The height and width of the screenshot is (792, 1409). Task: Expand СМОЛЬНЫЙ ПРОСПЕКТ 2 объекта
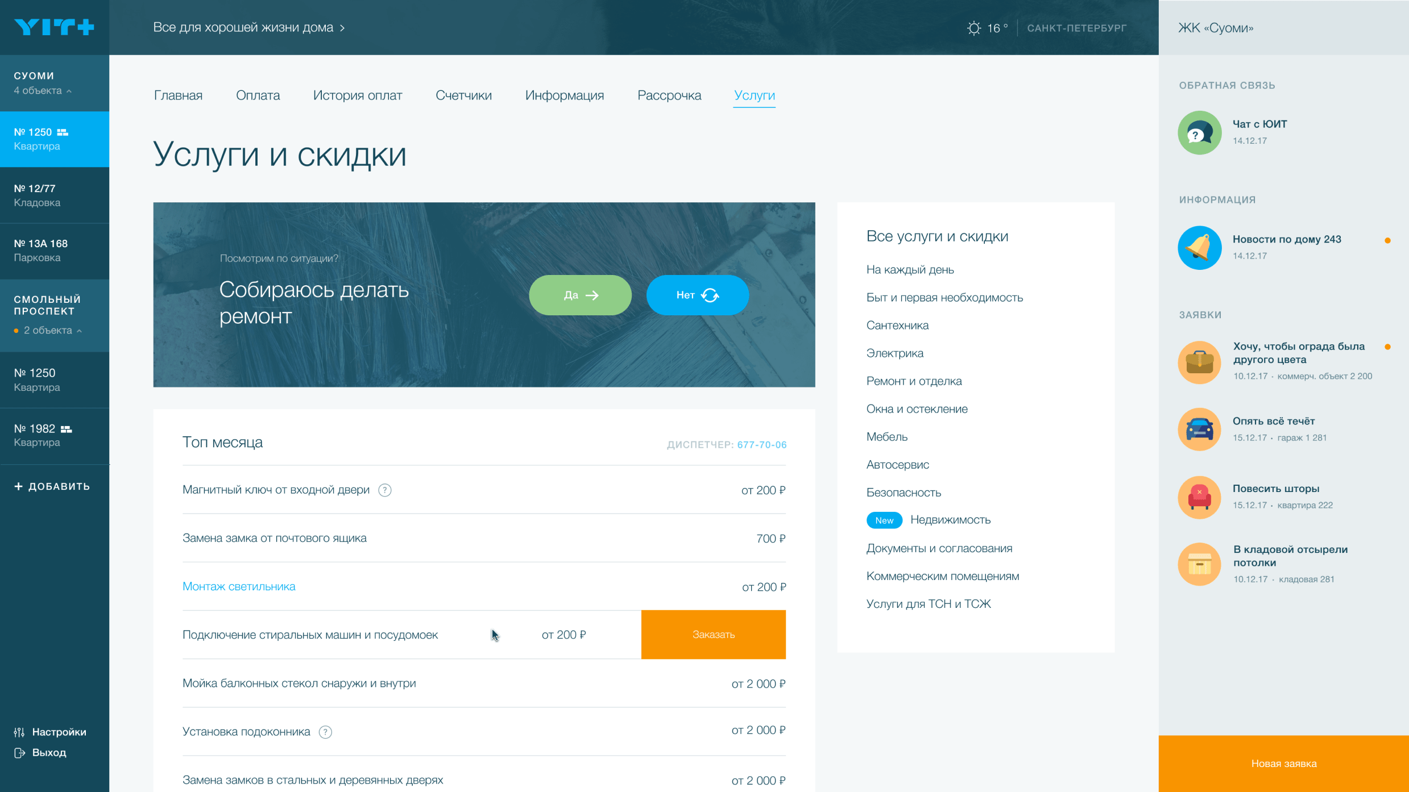(54, 314)
